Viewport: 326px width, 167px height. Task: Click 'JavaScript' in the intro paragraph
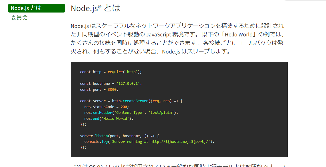coord(159,35)
